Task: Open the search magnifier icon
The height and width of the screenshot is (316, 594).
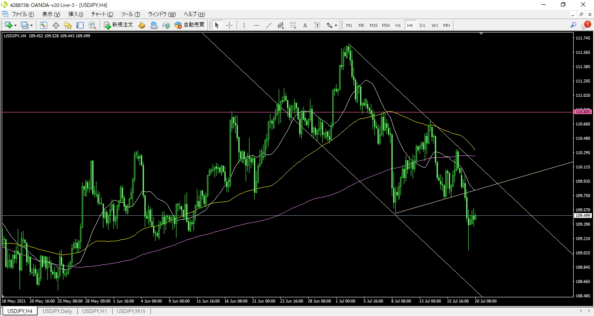Action: point(573,25)
